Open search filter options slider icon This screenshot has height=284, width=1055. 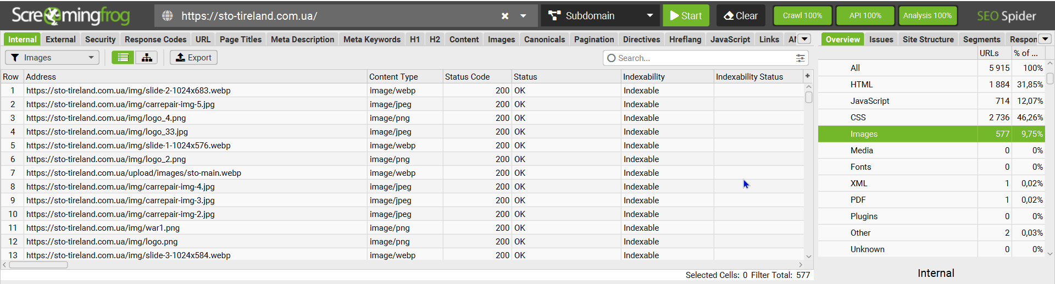(x=801, y=58)
